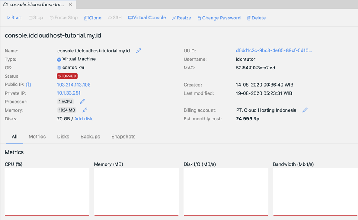This screenshot has width=358, height=220.
Task: Click the Metrics section heading
Action: tap(14, 152)
